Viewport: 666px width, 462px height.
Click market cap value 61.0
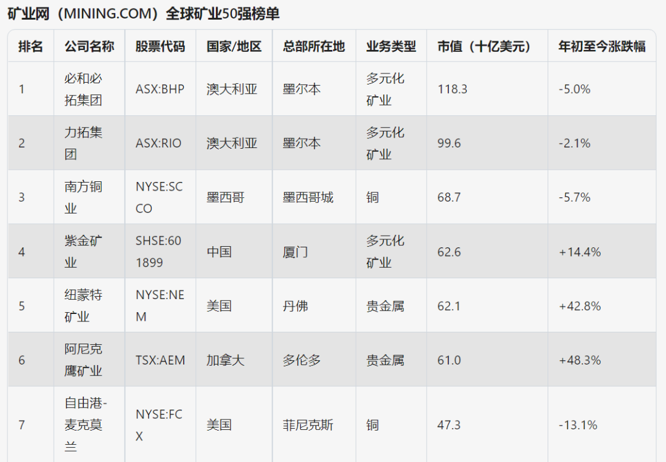[x=449, y=360]
